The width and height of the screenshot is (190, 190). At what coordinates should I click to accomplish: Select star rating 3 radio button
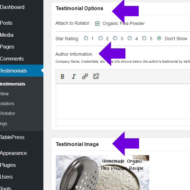[115, 38]
